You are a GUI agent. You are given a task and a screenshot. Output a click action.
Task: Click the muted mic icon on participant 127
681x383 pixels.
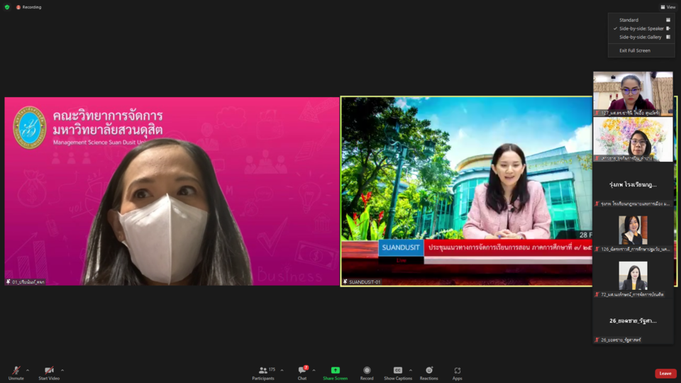tap(597, 113)
